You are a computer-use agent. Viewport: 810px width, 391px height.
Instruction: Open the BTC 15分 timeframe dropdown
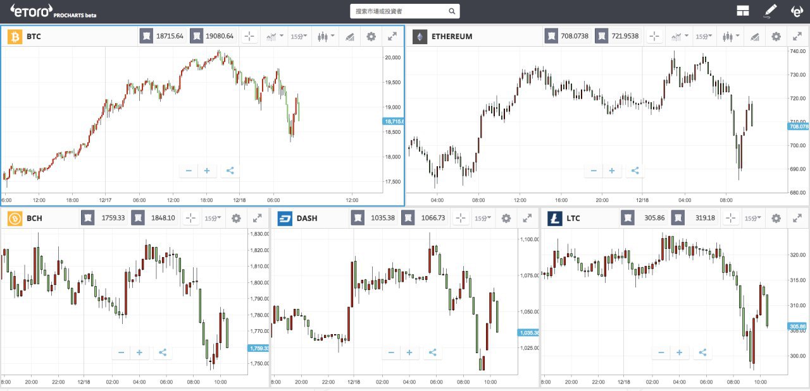click(x=299, y=37)
